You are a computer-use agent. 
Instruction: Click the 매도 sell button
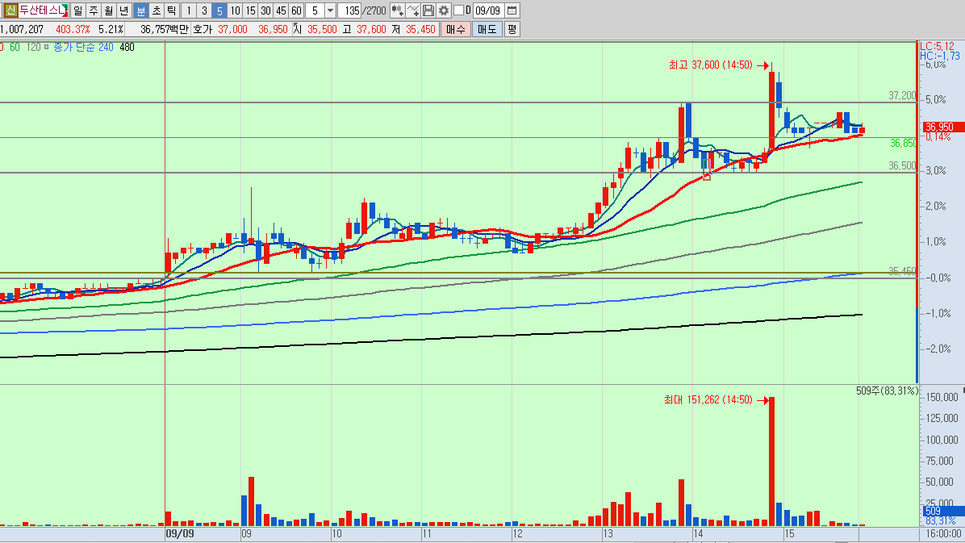coord(487,29)
